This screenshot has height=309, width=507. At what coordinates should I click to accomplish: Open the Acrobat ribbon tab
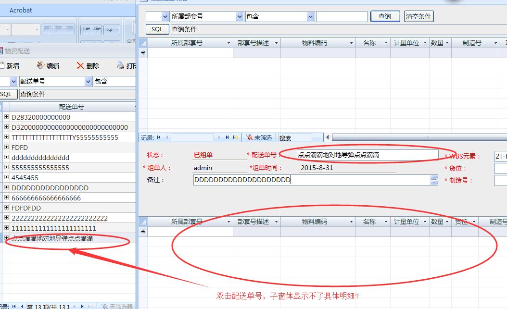tap(21, 10)
